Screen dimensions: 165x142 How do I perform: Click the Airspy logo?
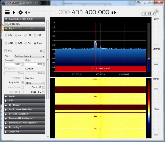click(150, 13)
